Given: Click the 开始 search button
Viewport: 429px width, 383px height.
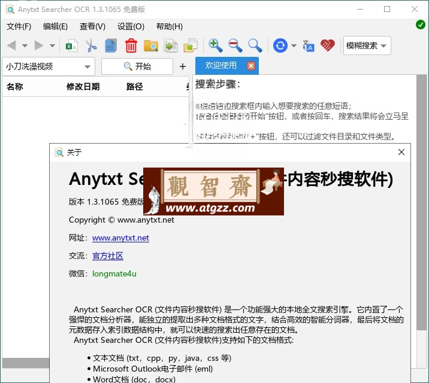Looking at the screenshot, I should 137,66.
